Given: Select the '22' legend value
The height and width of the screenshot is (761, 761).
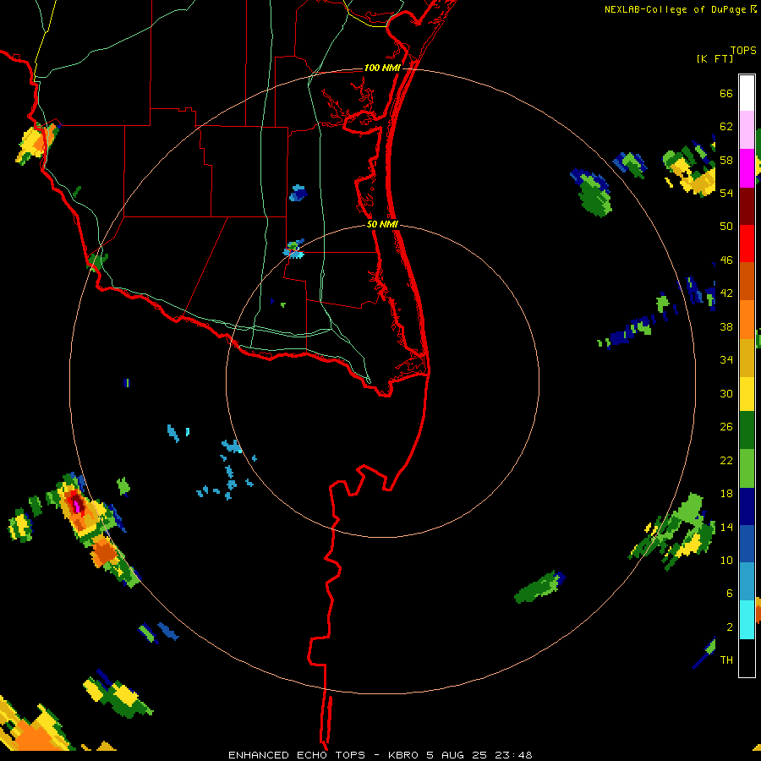Looking at the screenshot, I should click(726, 460).
